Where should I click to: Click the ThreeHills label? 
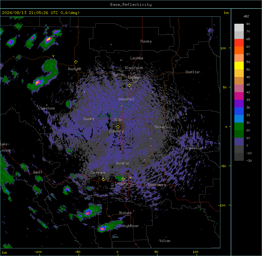coord(163,127)
